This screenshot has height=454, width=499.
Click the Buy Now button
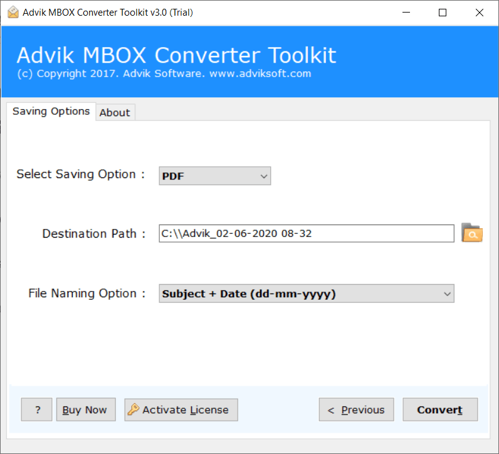86,409
